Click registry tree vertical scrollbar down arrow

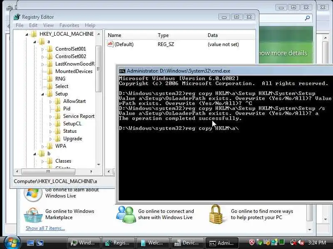click(x=99, y=164)
